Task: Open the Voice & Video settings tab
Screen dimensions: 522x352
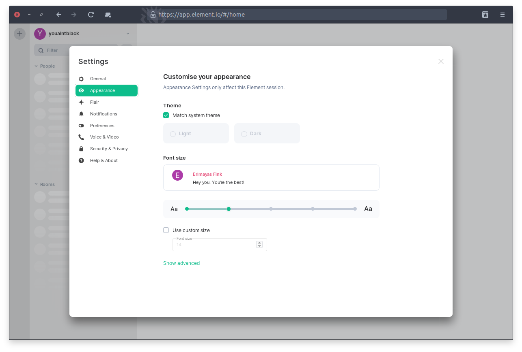Action: tap(106, 137)
